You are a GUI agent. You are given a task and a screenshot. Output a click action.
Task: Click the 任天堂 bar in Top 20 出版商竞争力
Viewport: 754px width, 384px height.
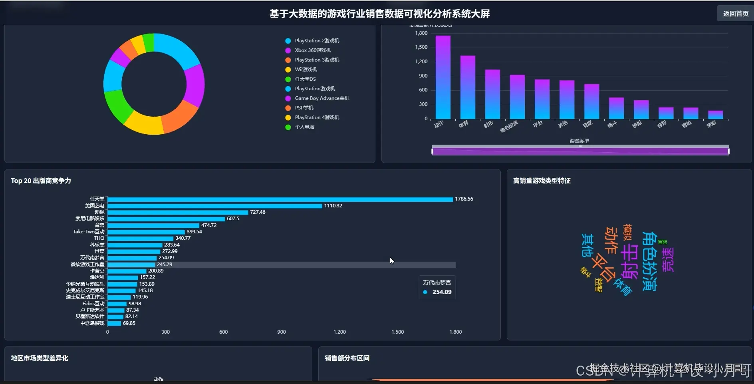click(x=280, y=199)
